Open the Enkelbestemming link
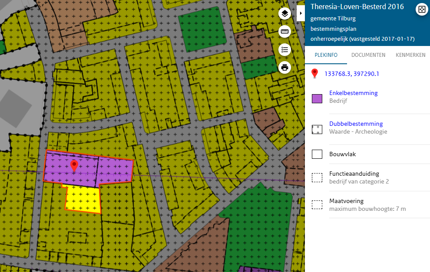 354,93
